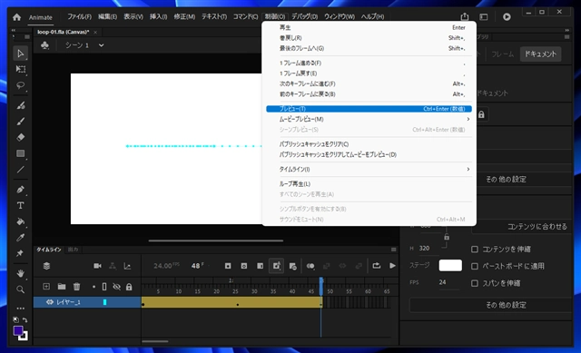Select the Pen tool
This screenshot has width=581, height=353.
click(x=21, y=190)
